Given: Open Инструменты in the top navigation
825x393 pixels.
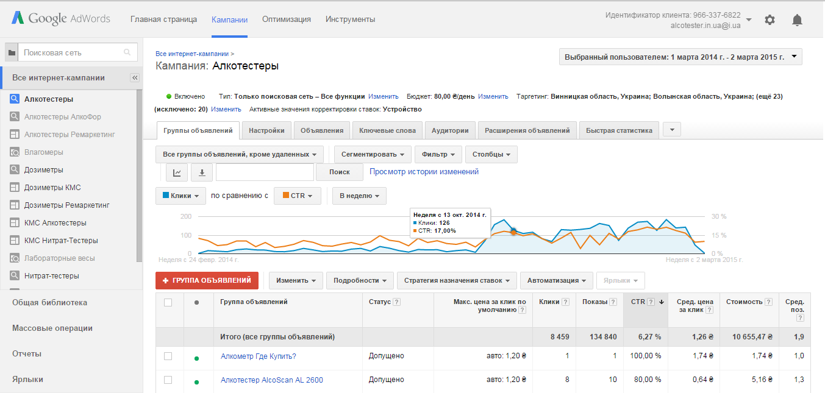Looking at the screenshot, I should point(350,19).
